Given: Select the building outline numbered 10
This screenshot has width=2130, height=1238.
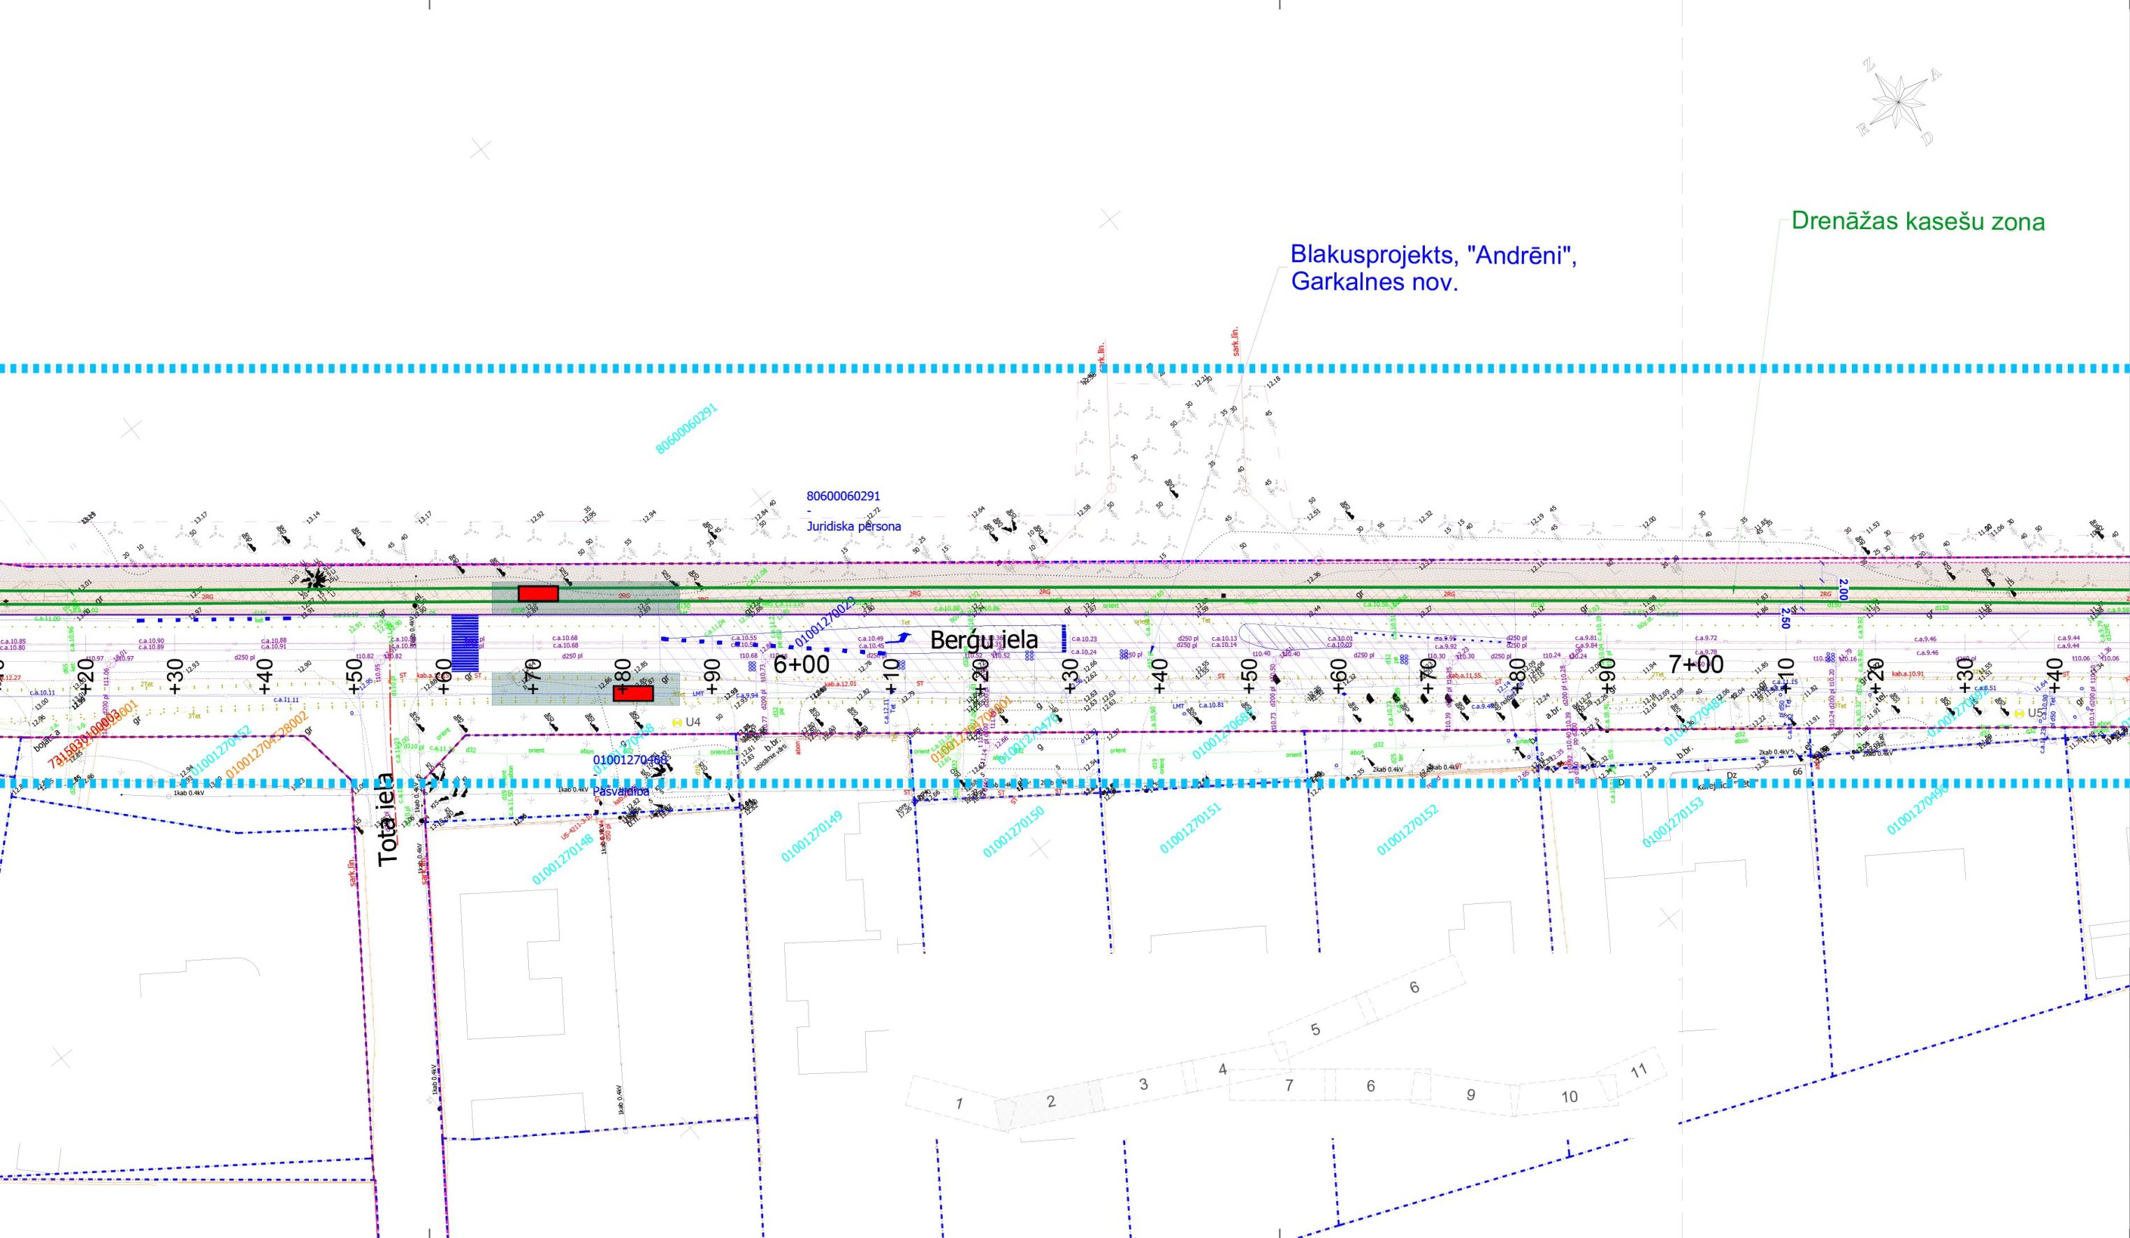Looking at the screenshot, I should 1570,1097.
